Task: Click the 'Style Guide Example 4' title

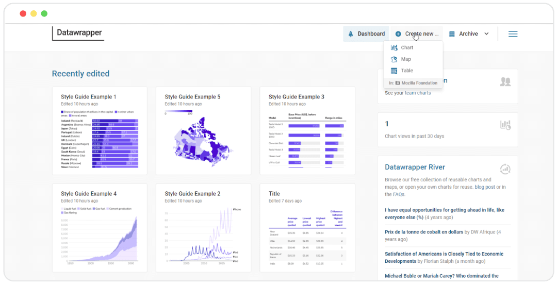Action: (x=89, y=194)
